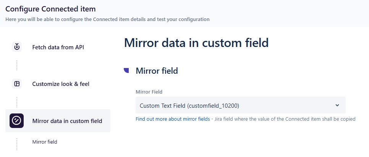The height and width of the screenshot is (157, 369).
Task: Click the purple marker beside Mirror field heading
Action: pos(126,70)
